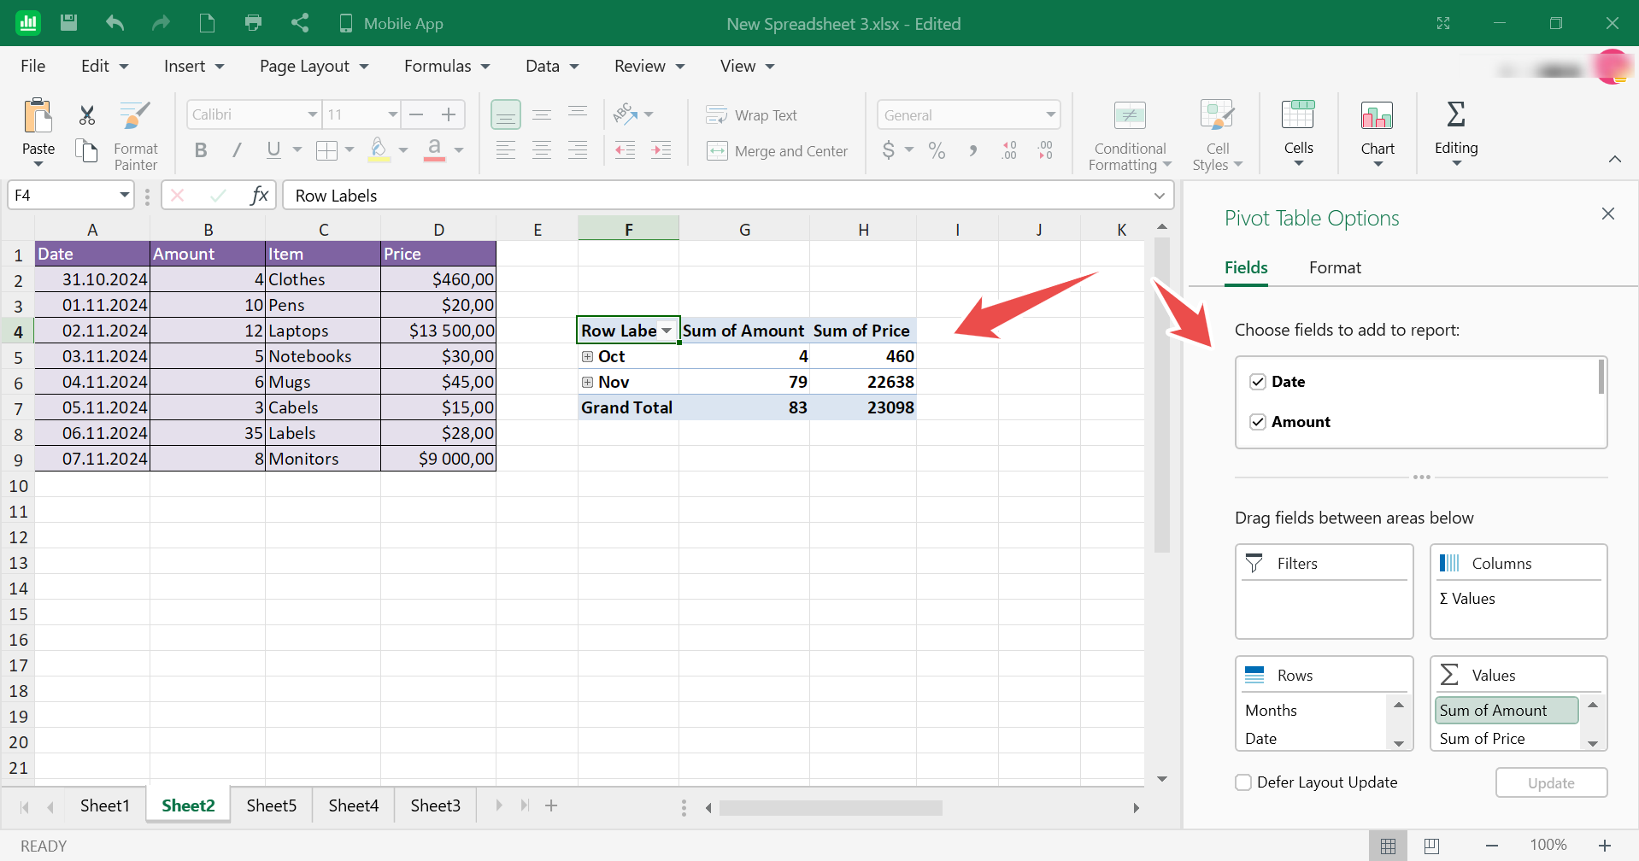Open the Row Labels filter dropdown
1639x861 pixels.
[667, 331]
